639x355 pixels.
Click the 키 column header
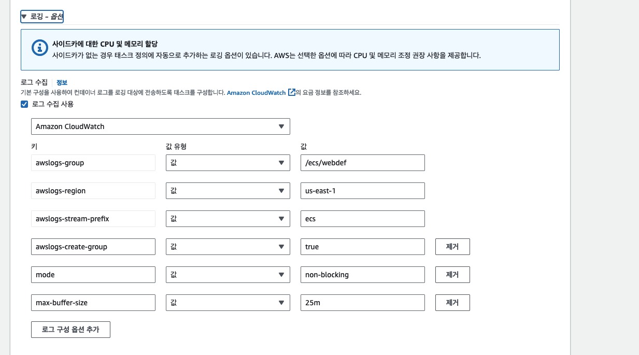34,147
